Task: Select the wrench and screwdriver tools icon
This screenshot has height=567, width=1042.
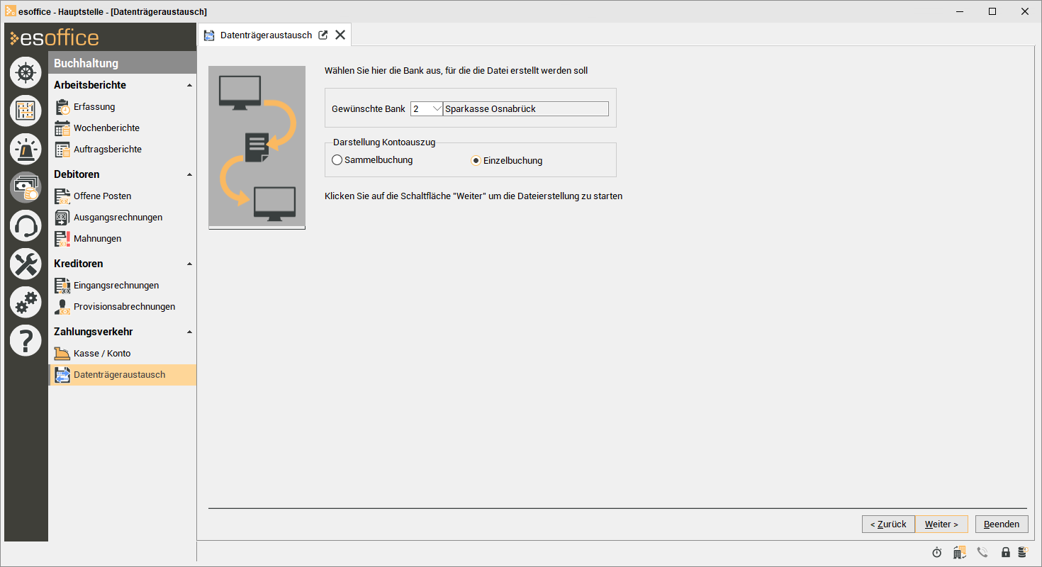Action: click(x=26, y=264)
